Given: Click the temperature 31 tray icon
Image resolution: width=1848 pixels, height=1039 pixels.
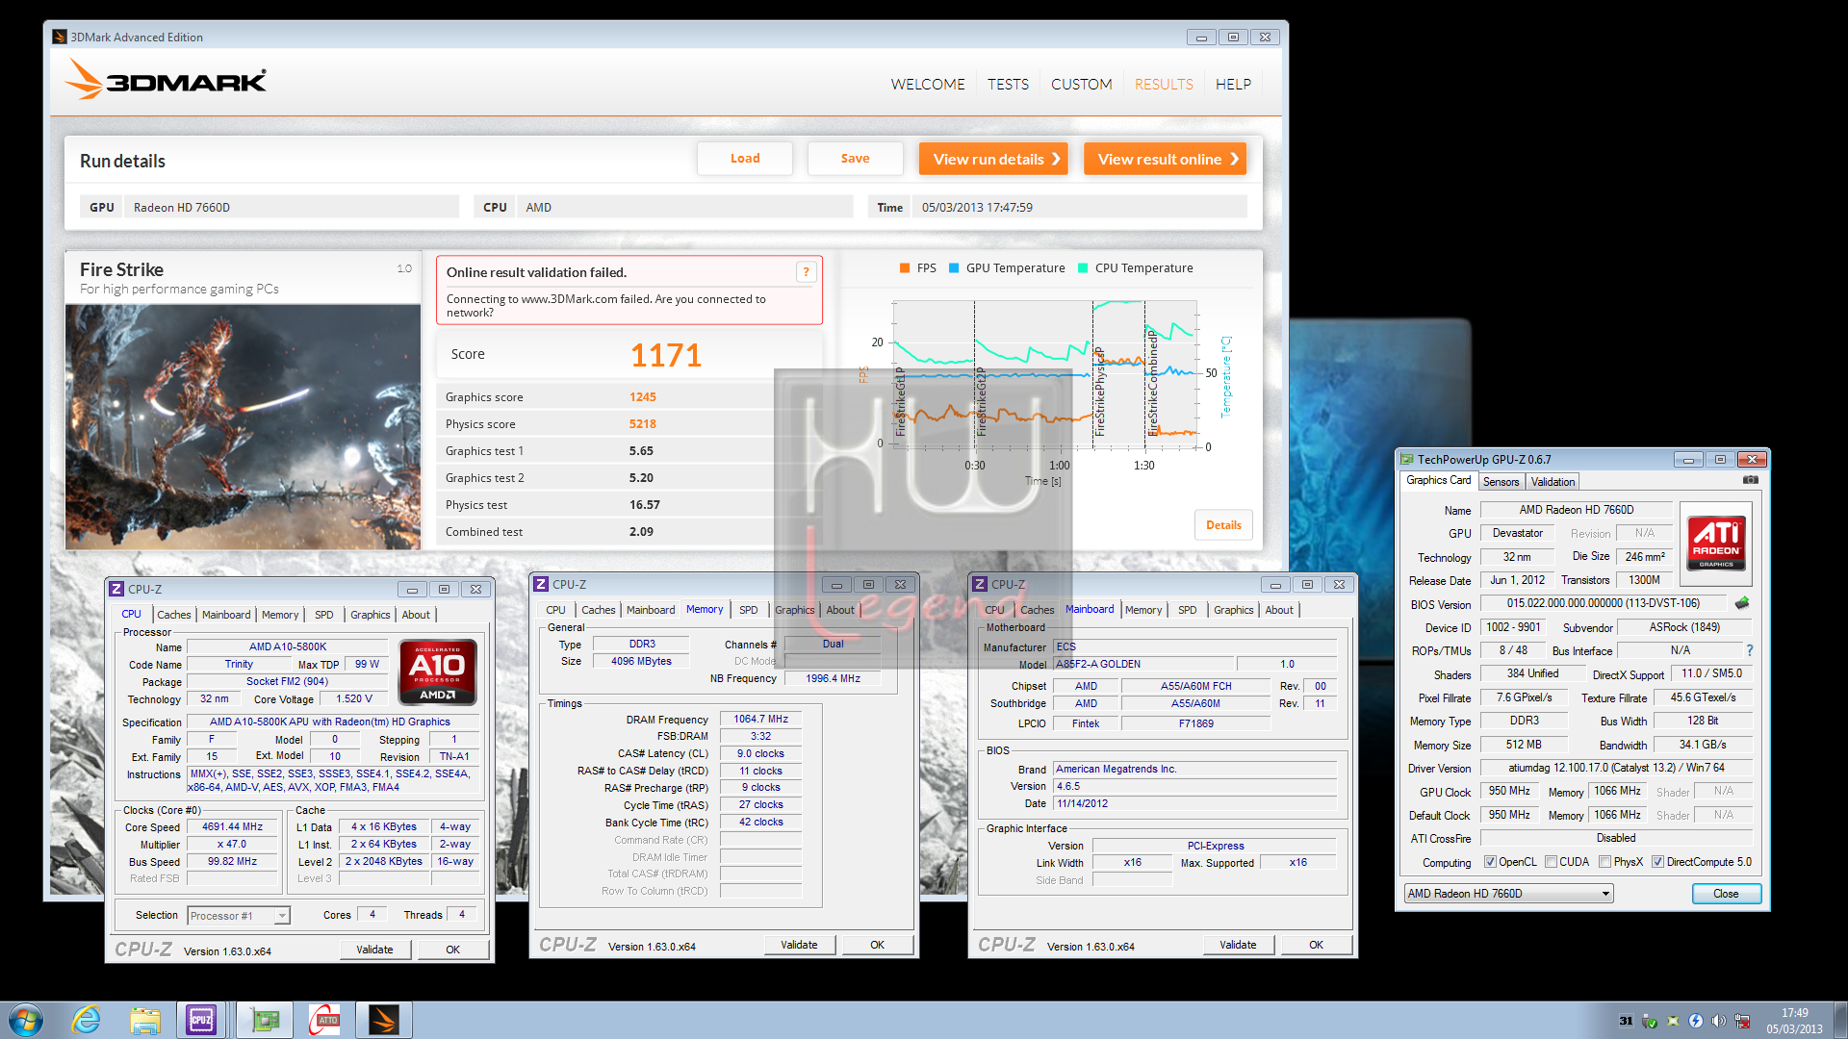Looking at the screenshot, I should (x=1626, y=1021).
